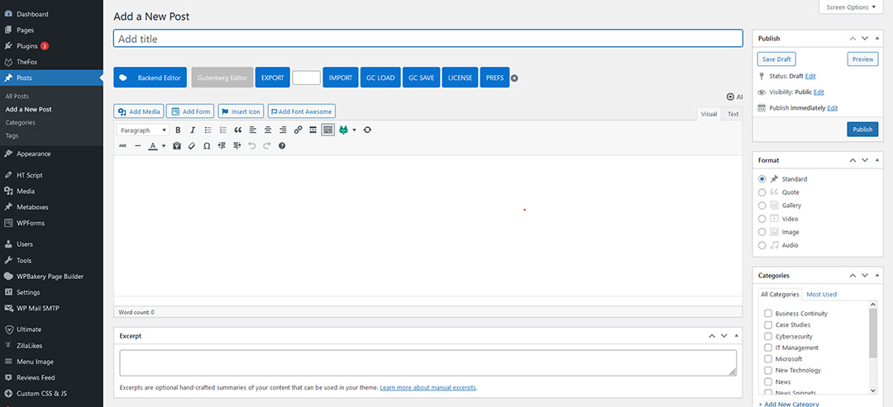Image resolution: width=893 pixels, height=407 pixels.
Task: Check the Cybersecurity category
Action: click(768, 337)
